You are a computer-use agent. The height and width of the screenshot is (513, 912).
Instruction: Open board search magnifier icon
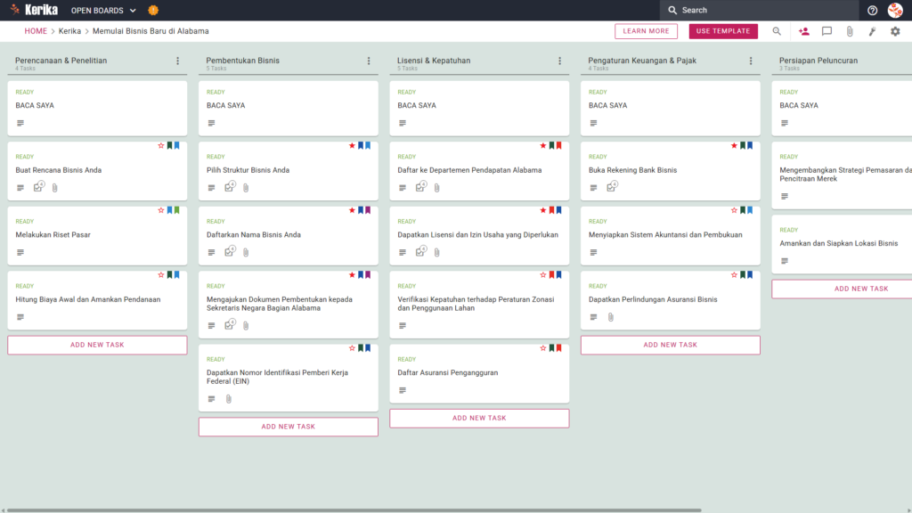tap(777, 31)
